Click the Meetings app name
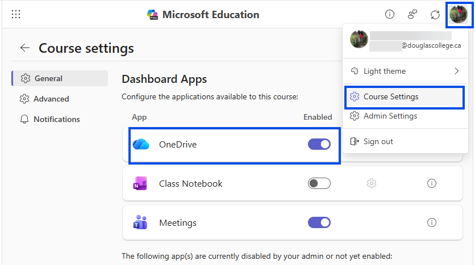Screen dimensions: 475x265 coord(178,223)
